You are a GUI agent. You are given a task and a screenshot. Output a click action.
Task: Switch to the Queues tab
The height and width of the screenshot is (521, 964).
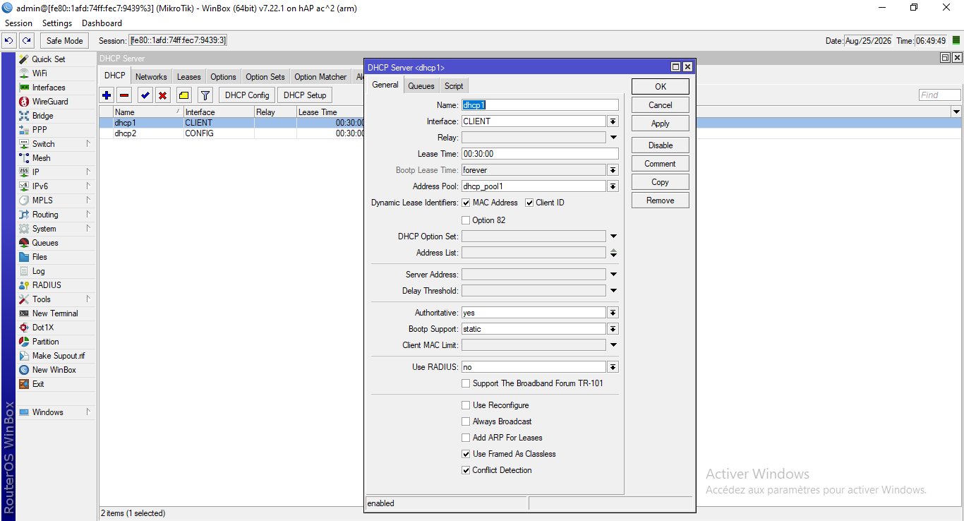pyautogui.click(x=421, y=85)
